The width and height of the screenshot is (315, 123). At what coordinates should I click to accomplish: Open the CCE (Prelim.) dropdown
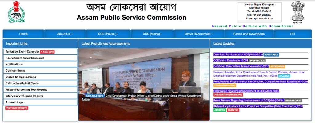click(108, 34)
